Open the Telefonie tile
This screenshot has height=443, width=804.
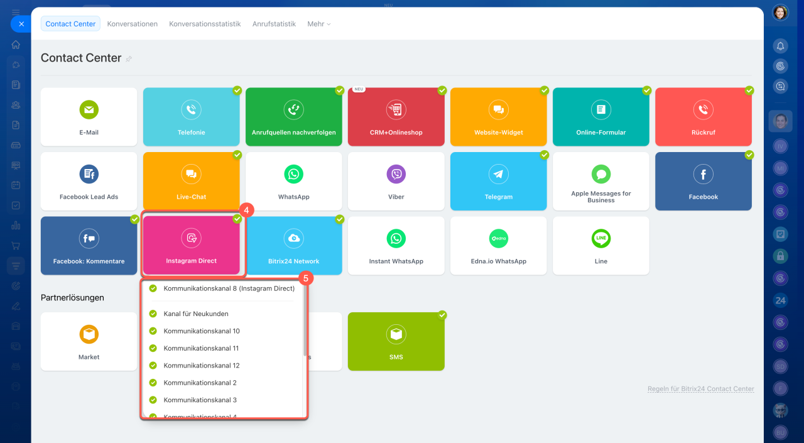(x=191, y=117)
